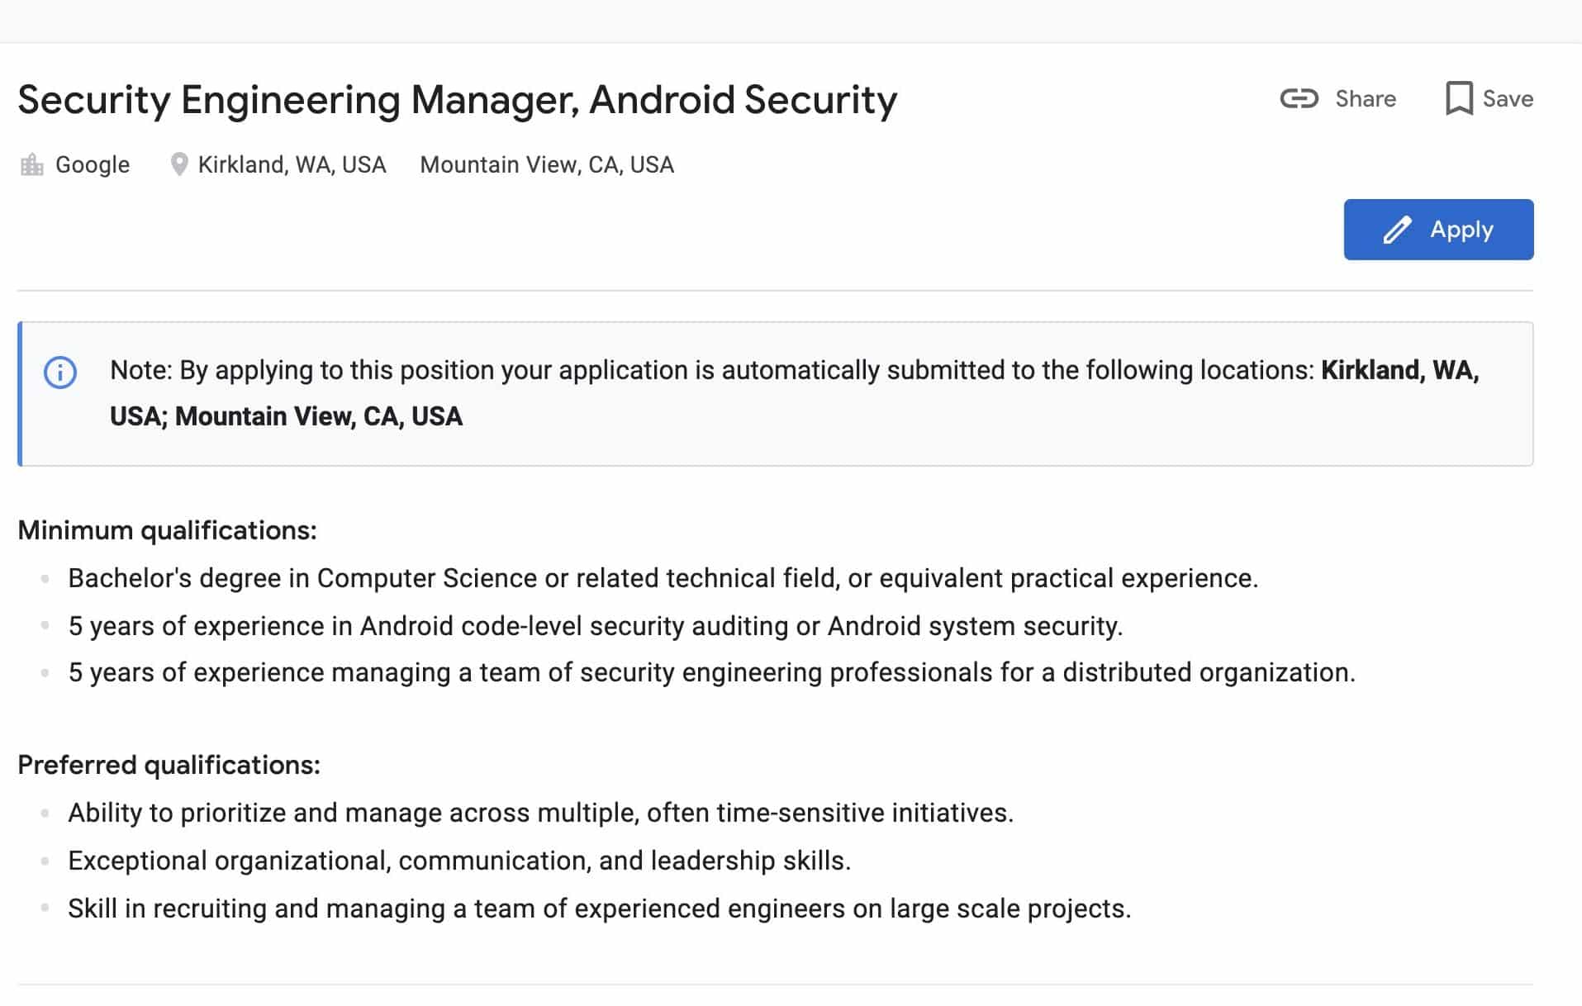
Task: Click the Save bookmark icon
Action: pyautogui.click(x=1459, y=98)
